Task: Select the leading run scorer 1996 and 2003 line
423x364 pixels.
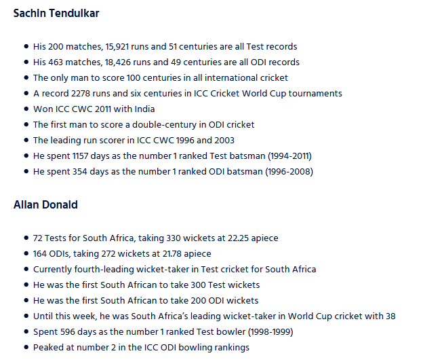Action: click(134, 141)
